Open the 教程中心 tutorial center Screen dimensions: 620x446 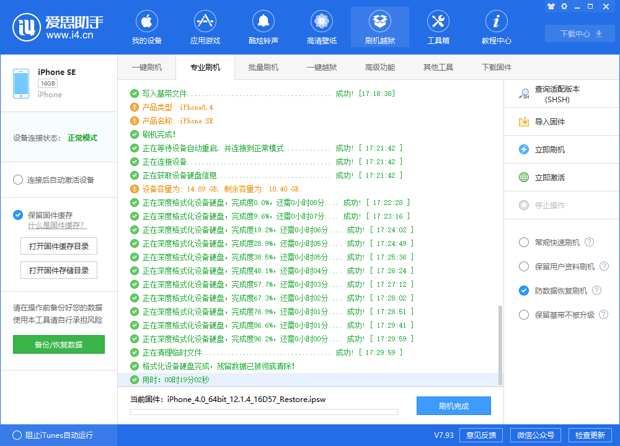[497, 27]
